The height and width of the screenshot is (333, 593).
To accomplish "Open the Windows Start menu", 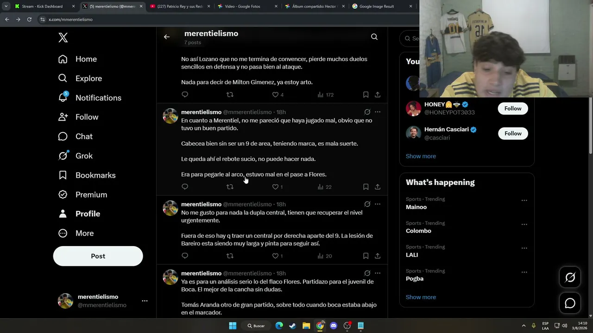I will pos(233,326).
